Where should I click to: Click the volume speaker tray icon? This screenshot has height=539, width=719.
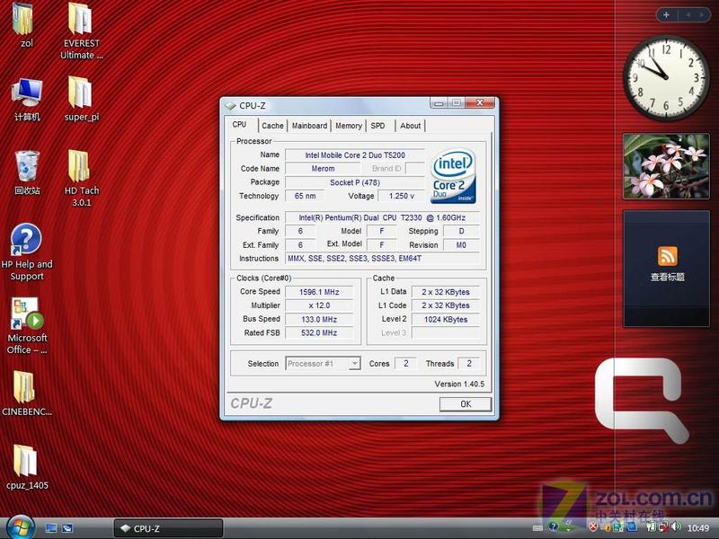pos(677,527)
